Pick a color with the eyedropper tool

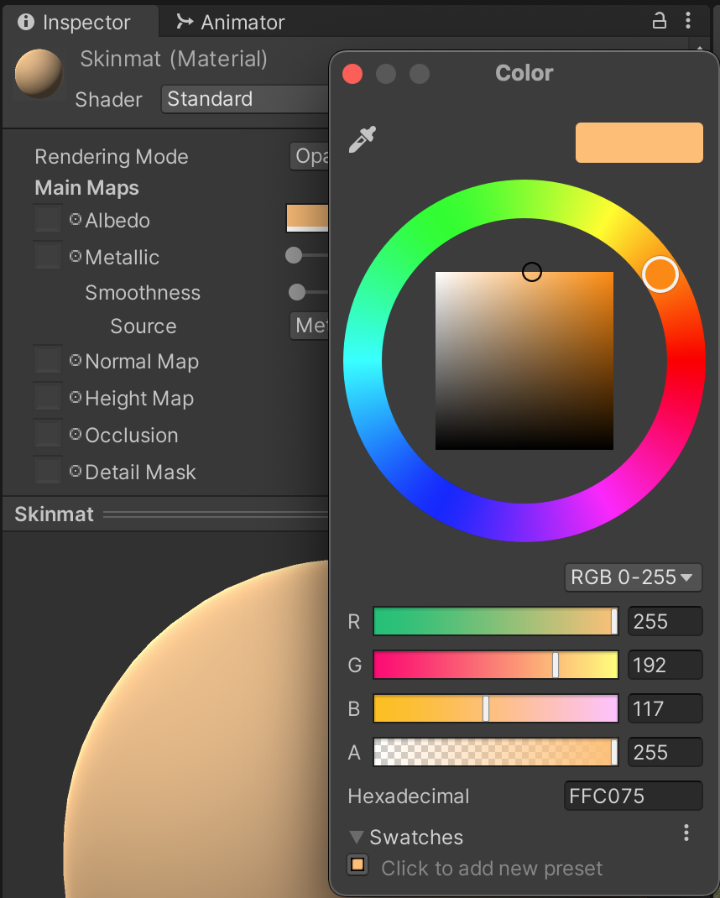(363, 140)
